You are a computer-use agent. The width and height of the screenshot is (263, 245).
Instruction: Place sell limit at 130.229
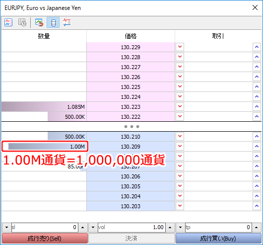pyautogui.click(x=180, y=47)
